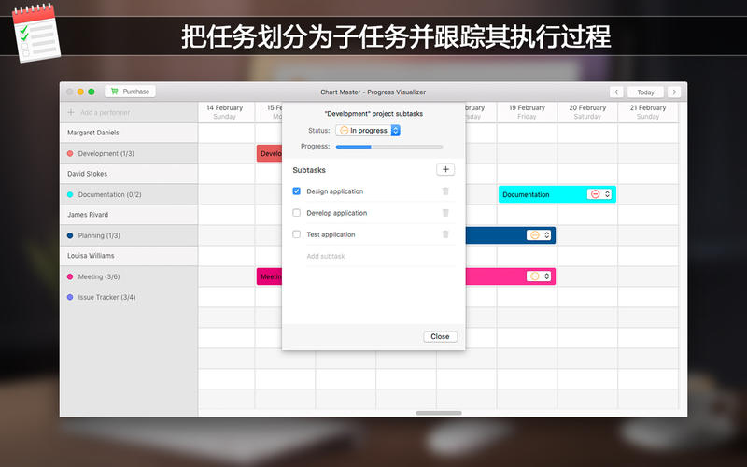Click the red Development task bar
Screen dimensions: 747x467
coord(269,153)
